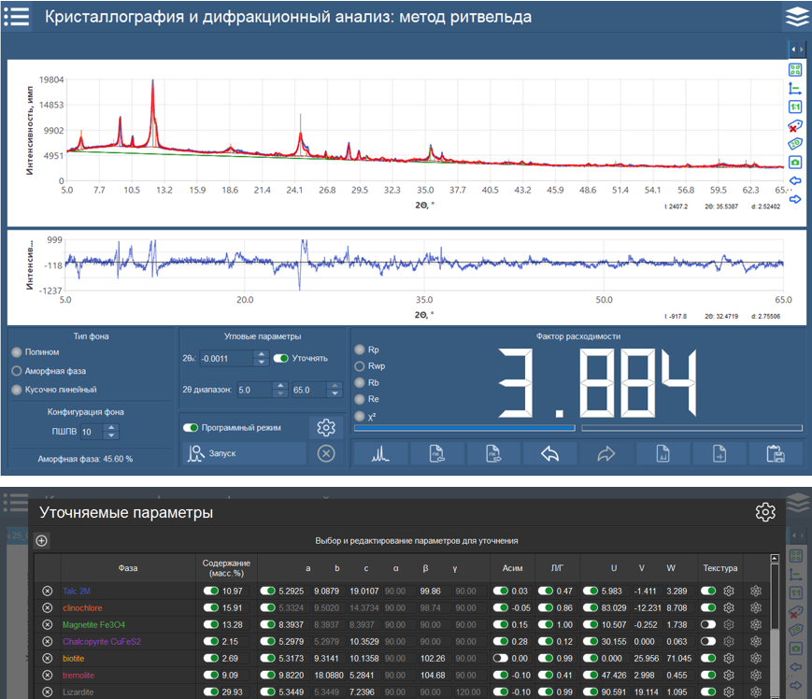This screenshot has height=699, width=812.
Task: Select the Полином background type
Action: (x=17, y=352)
